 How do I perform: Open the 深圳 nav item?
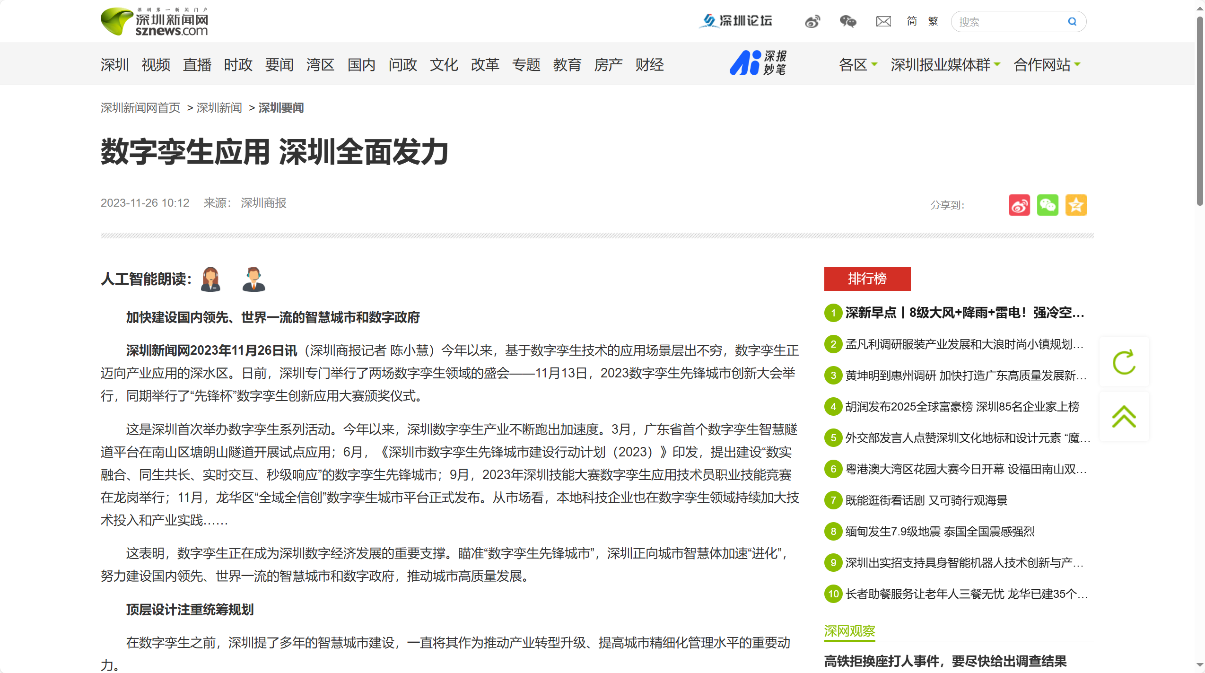click(115, 64)
